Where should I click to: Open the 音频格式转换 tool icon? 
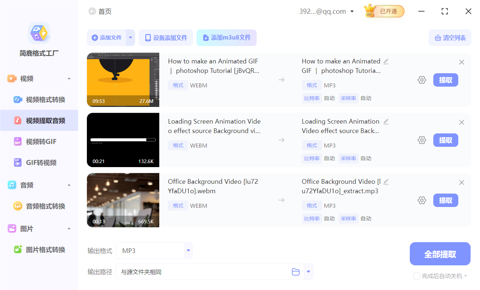point(17,206)
